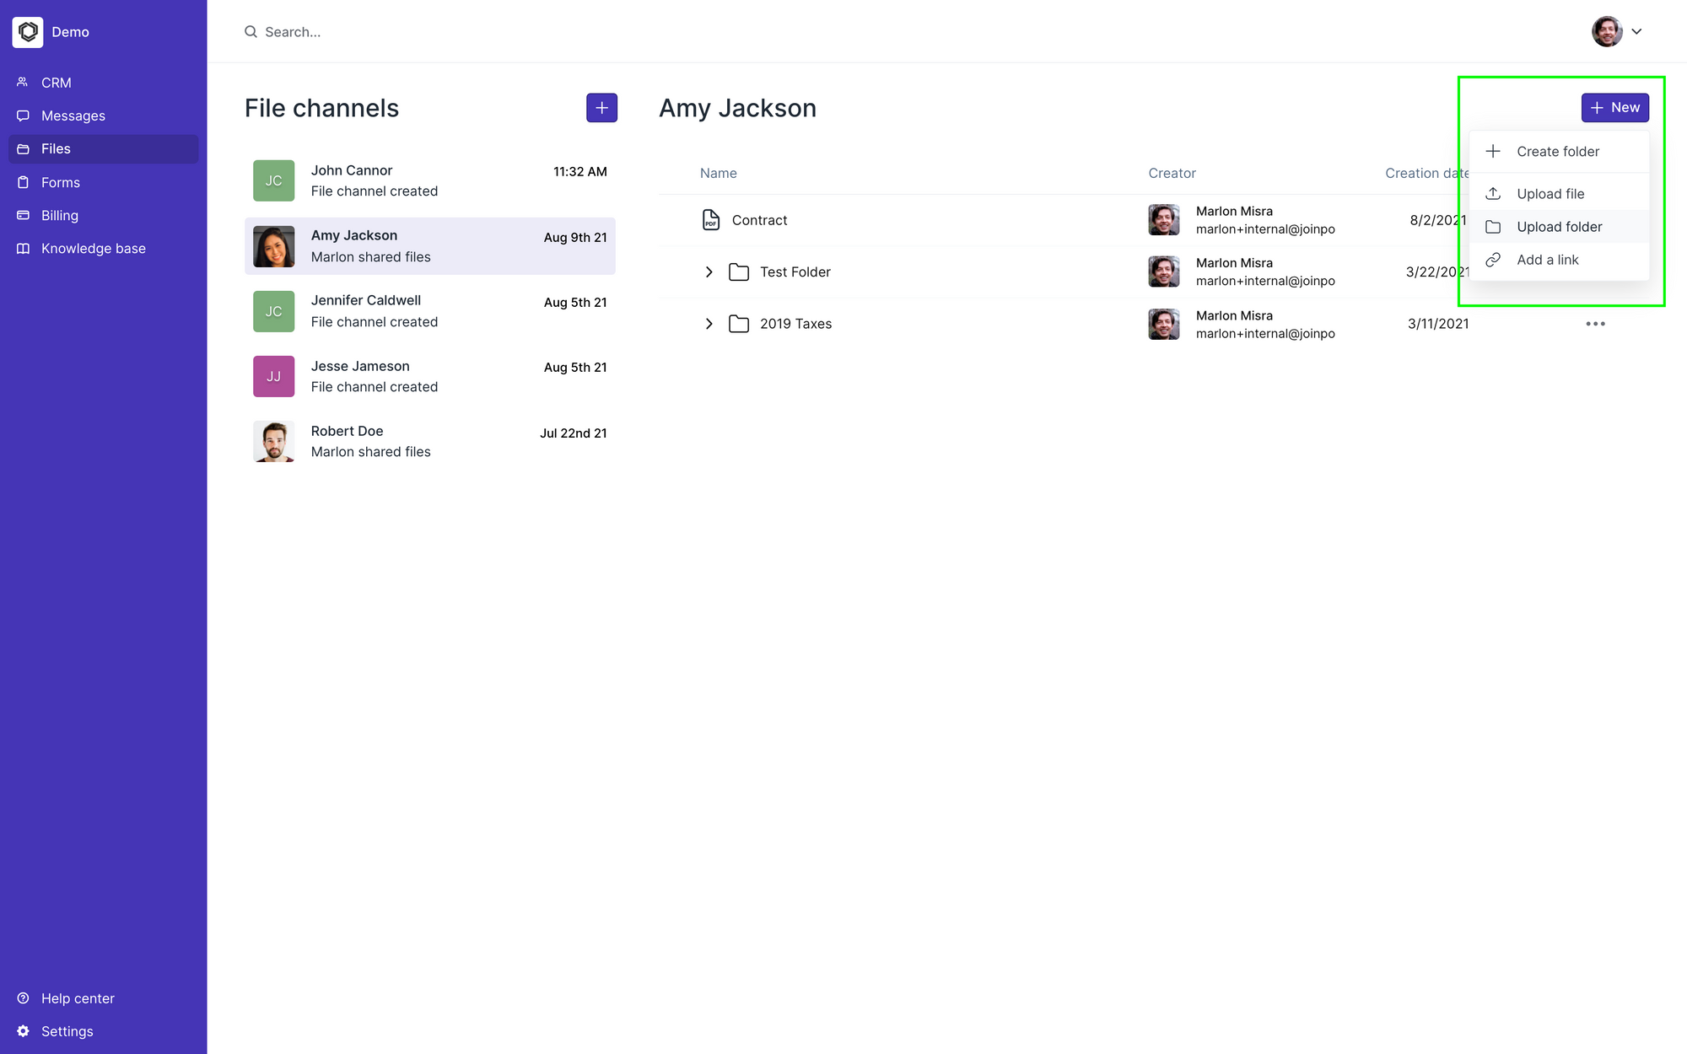Expand the Test Folder row
The width and height of the screenshot is (1687, 1054).
[x=709, y=272]
